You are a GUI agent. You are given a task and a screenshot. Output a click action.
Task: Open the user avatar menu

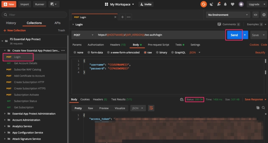pyautogui.click(x=241, y=4)
